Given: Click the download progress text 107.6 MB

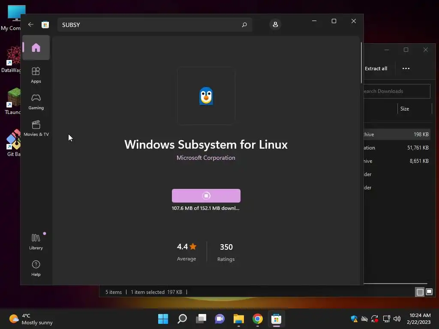Looking at the screenshot, I should (205, 208).
